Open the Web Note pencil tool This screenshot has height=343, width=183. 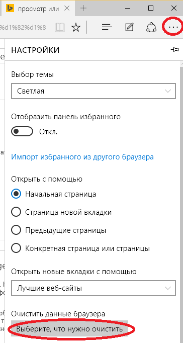pyautogui.click(x=129, y=27)
